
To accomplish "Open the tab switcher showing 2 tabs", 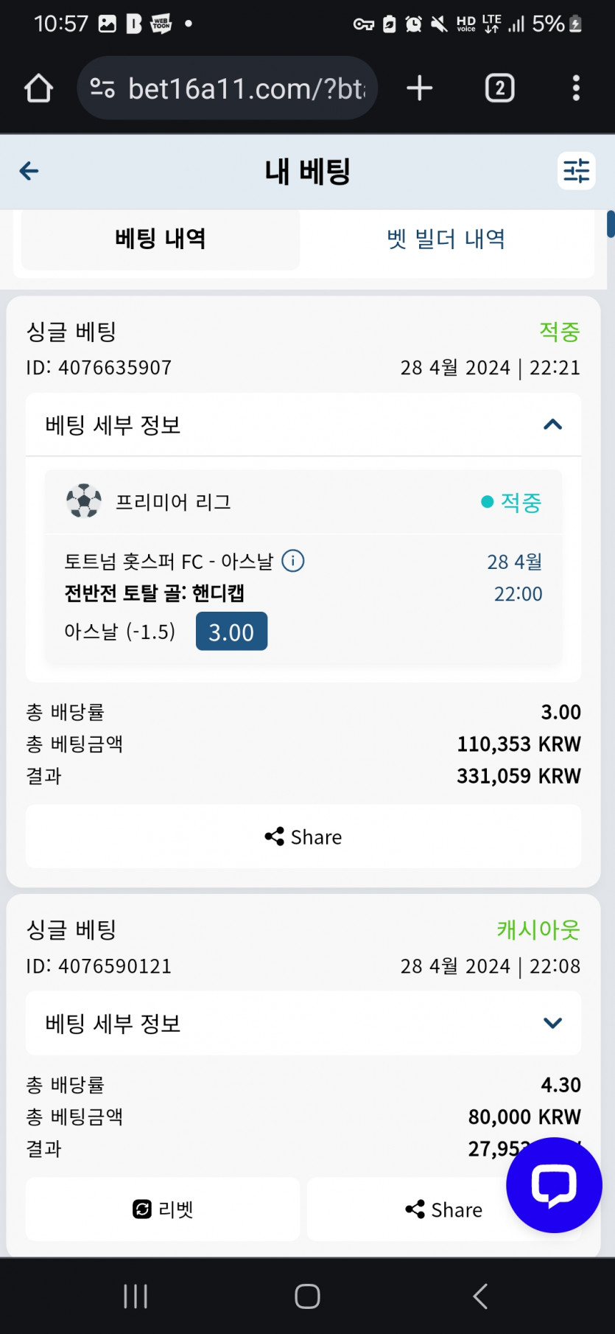I will click(499, 88).
